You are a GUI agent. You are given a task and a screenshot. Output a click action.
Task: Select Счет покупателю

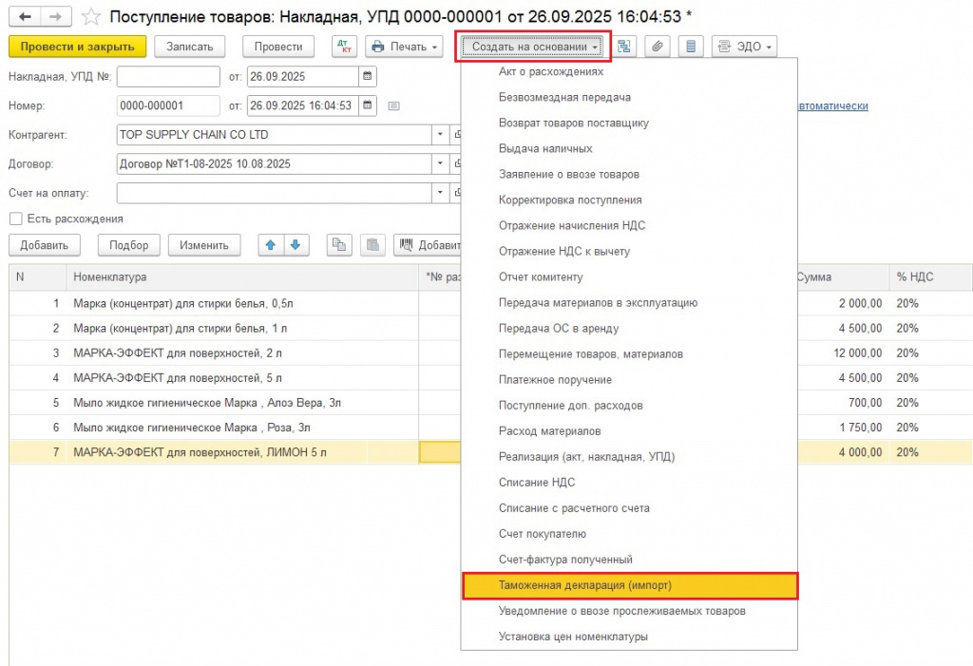[x=629, y=534]
